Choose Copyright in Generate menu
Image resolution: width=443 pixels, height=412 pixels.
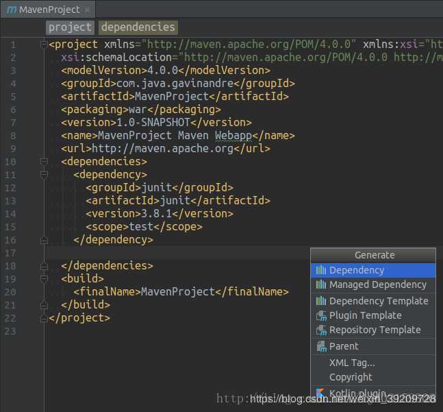373,377
